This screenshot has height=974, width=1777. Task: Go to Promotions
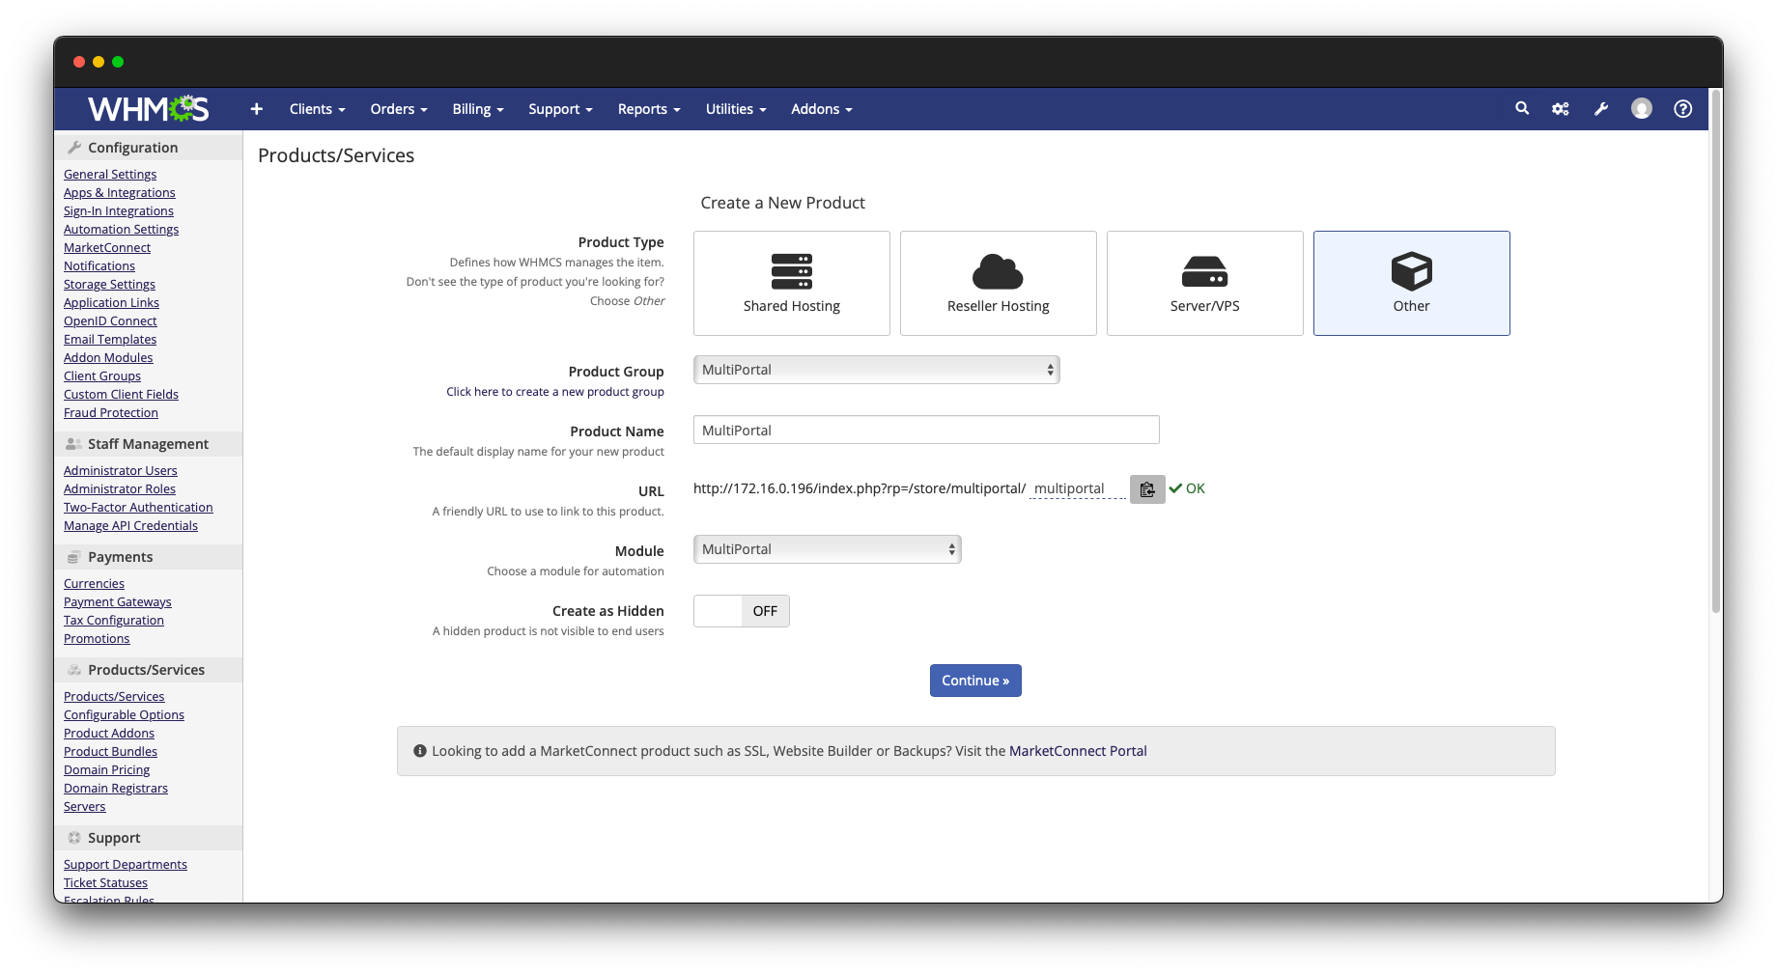point(97,639)
